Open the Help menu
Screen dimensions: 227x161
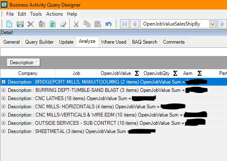(x=72, y=14)
